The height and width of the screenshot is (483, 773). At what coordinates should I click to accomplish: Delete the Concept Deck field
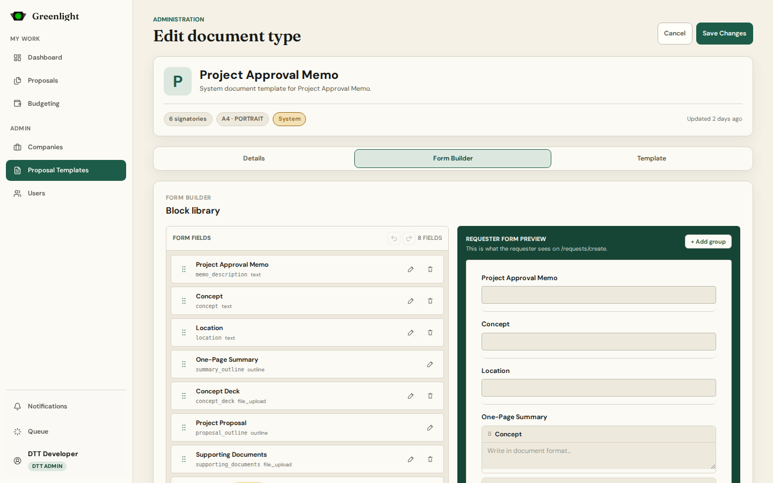click(430, 396)
